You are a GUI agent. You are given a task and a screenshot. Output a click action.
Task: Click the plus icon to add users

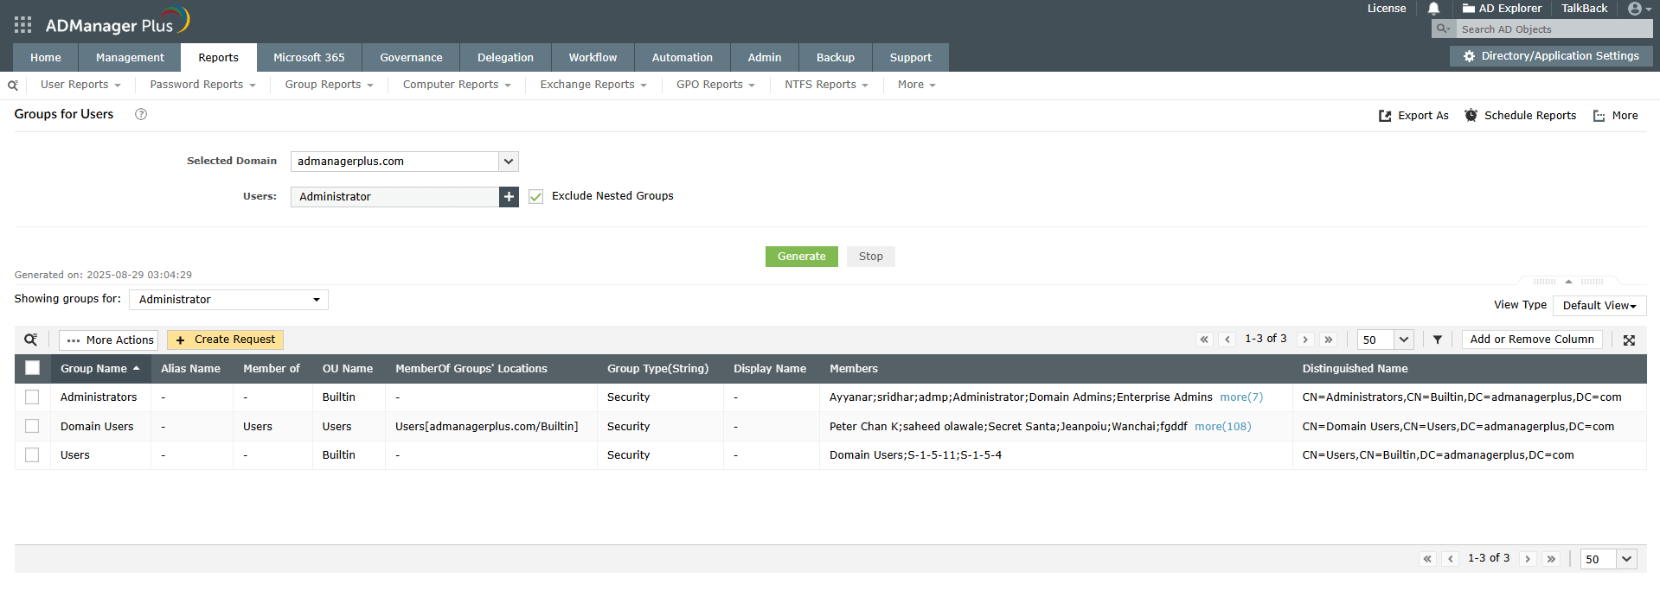click(x=509, y=197)
